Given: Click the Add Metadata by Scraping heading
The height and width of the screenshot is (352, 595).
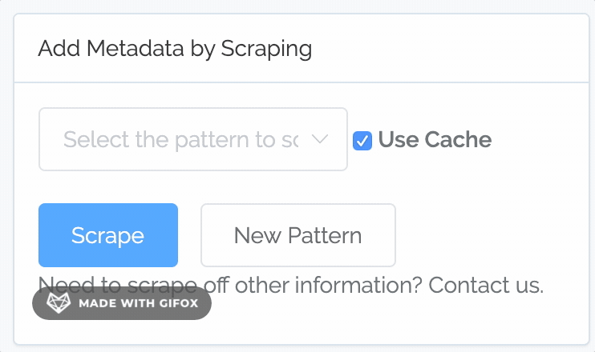Looking at the screenshot, I should pyautogui.click(x=175, y=49).
